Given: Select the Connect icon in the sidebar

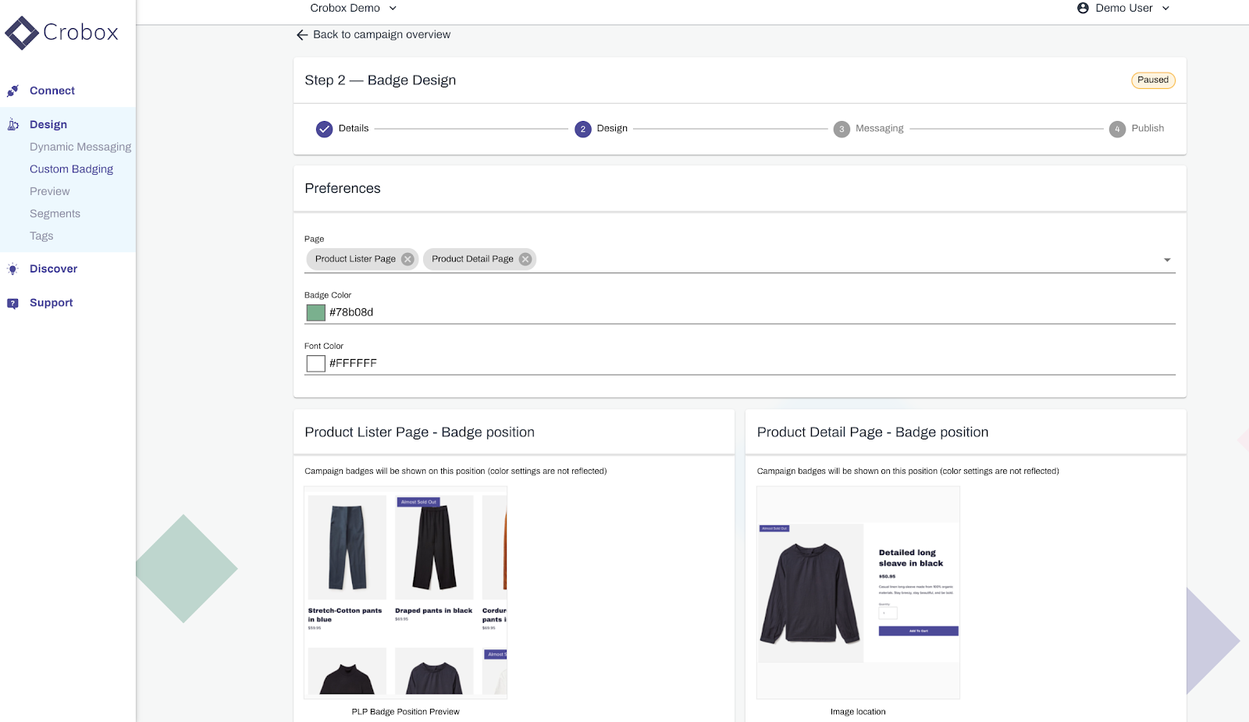Looking at the screenshot, I should (12, 91).
